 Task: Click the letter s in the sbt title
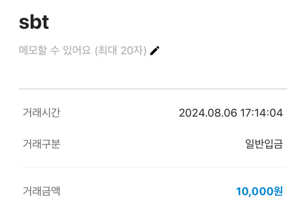tap(23, 23)
